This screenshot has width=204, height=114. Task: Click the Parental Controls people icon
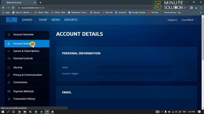click(x=9, y=58)
